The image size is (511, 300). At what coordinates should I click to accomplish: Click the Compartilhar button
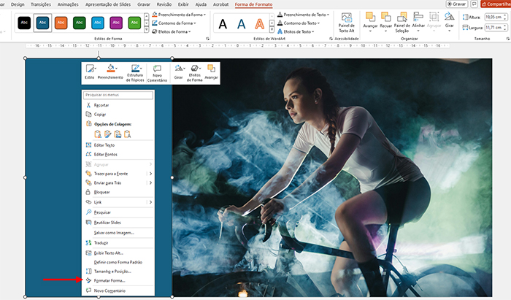pos(496,4)
